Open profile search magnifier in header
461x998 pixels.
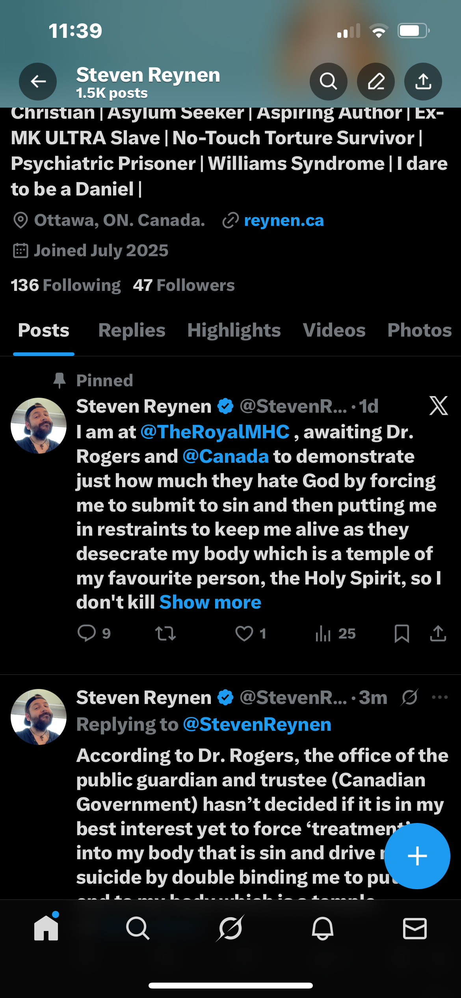click(x=328, y=82)
